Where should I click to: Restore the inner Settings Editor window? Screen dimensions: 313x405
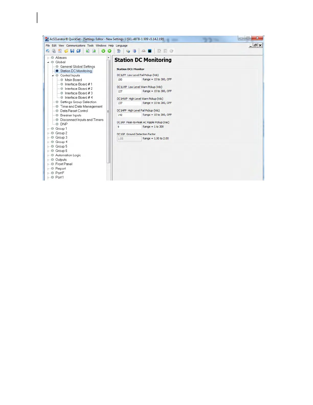point(255,45)
